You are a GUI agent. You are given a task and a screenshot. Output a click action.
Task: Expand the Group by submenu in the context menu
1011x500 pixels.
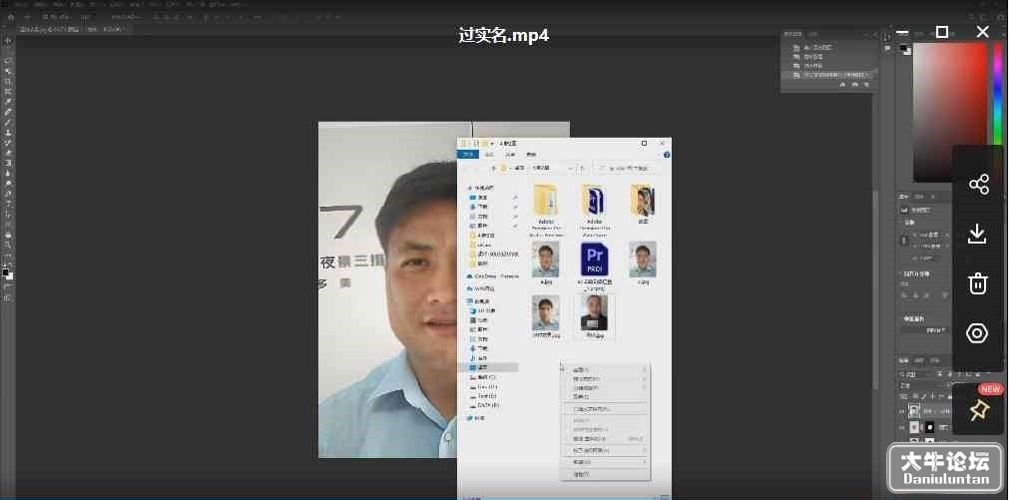tap(608, 388)
